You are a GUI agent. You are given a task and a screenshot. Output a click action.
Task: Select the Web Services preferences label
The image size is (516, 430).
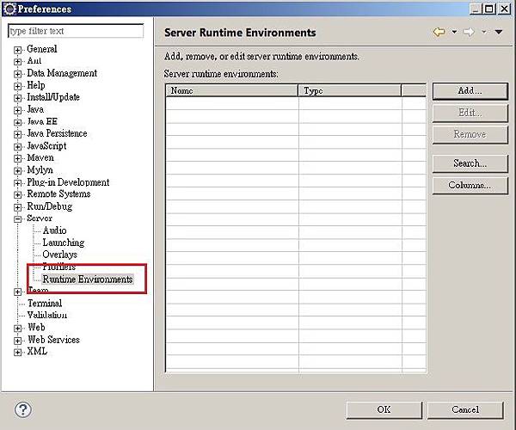(x=53, y=339)
